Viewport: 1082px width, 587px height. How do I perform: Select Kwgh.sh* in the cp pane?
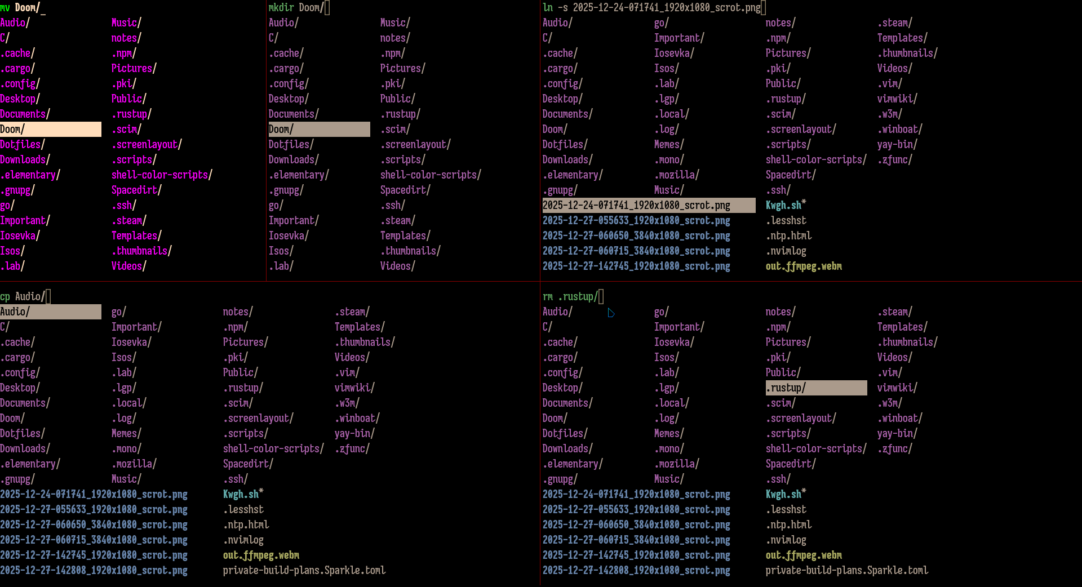(x=243, y=494)
